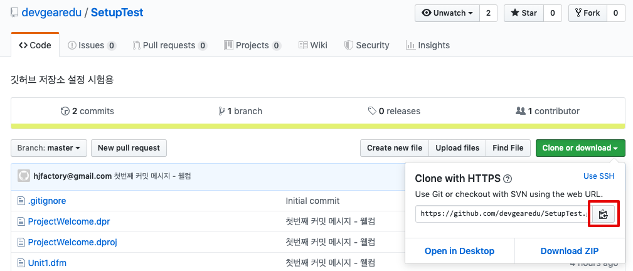Open the Security tab
The height and width of the screenshot is (271, 633).
click(x=366, y=45)
